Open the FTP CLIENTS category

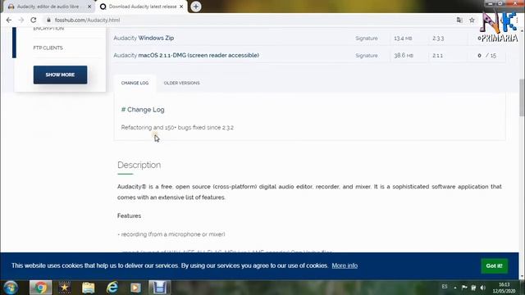[48, 48]
